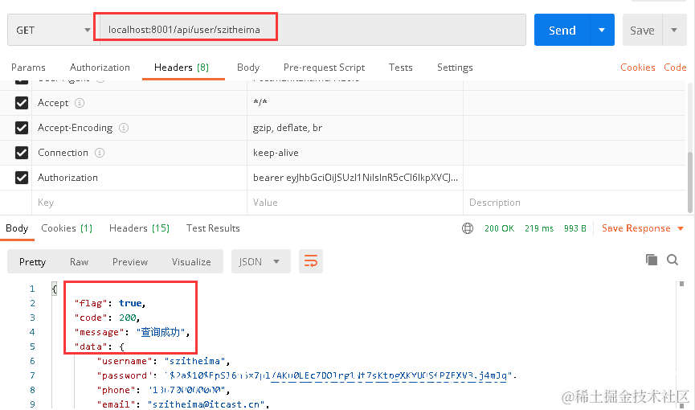Click the "password" line in response
695x410 pixels.
point(306,375)
